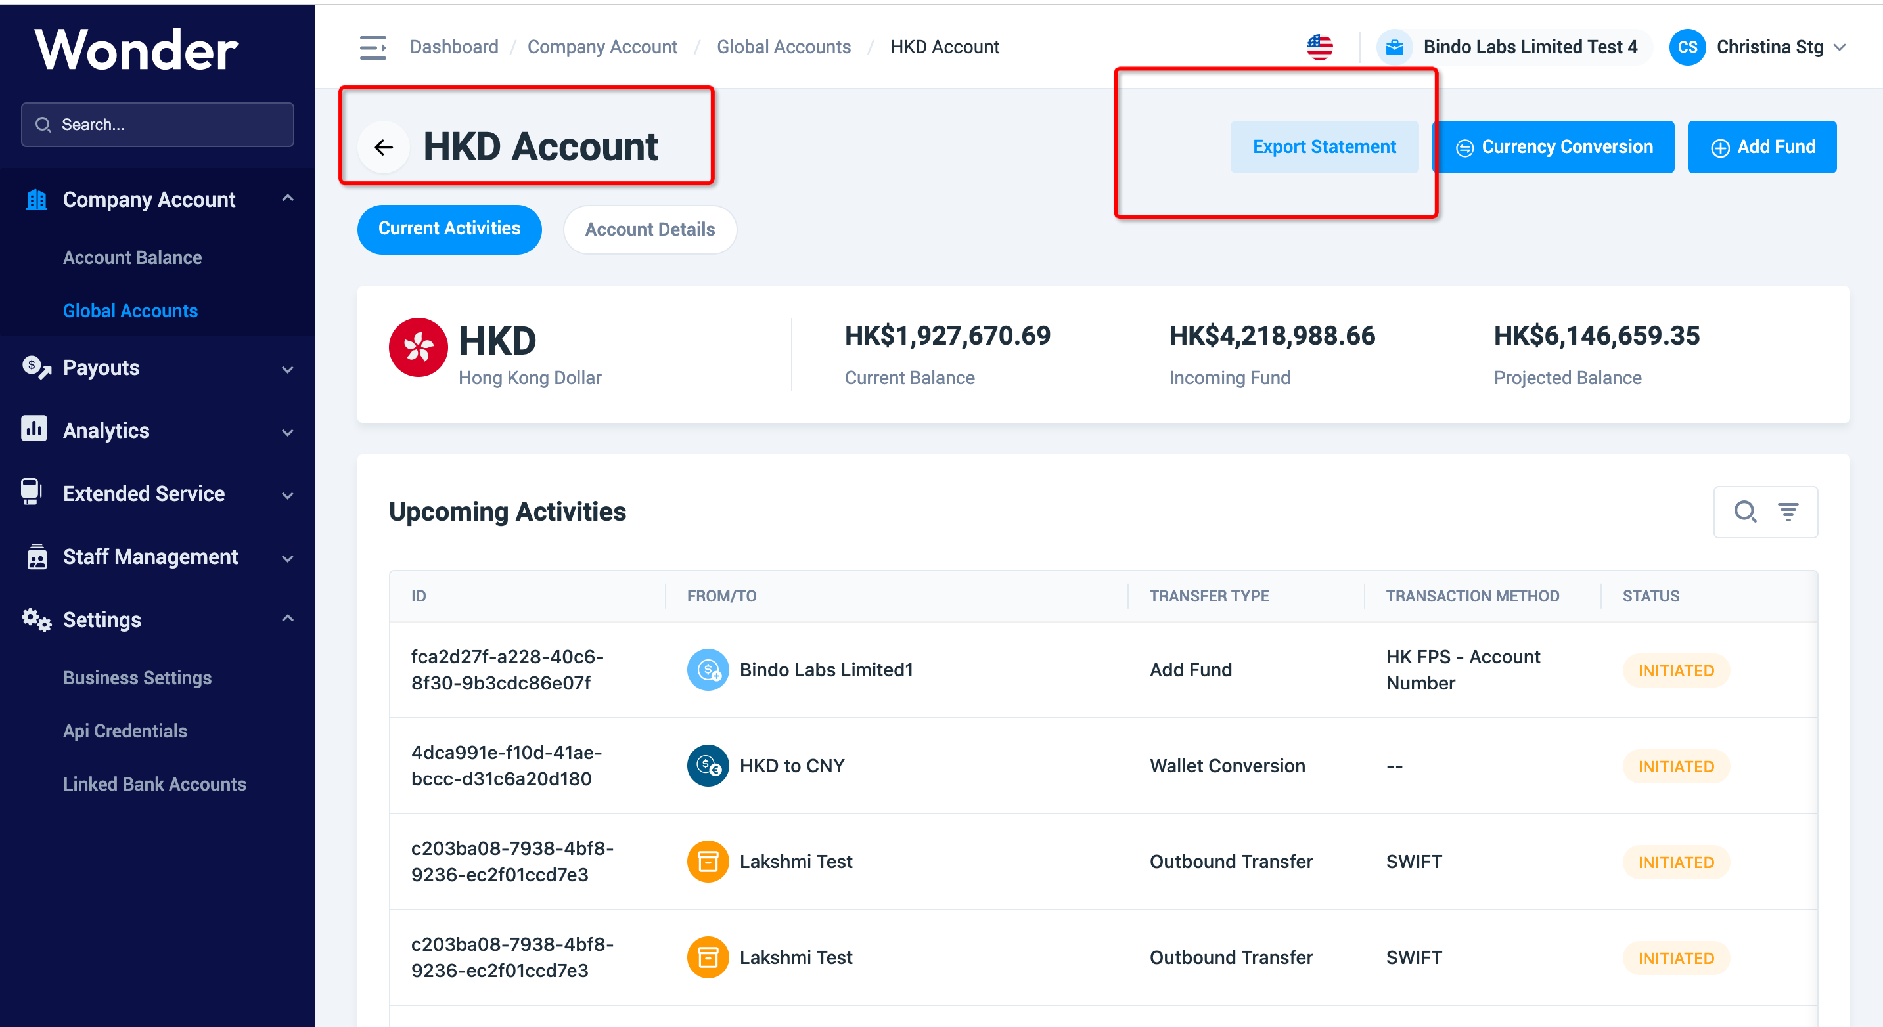Click the Bindo Labs Limited1 name

(826, 670)
